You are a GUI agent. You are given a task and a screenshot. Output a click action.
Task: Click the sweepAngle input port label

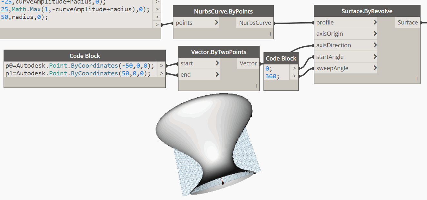(x=332, y=68)
